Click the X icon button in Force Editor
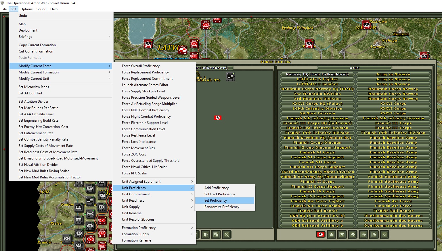This screenshot has width=442, height=251. 227,234
